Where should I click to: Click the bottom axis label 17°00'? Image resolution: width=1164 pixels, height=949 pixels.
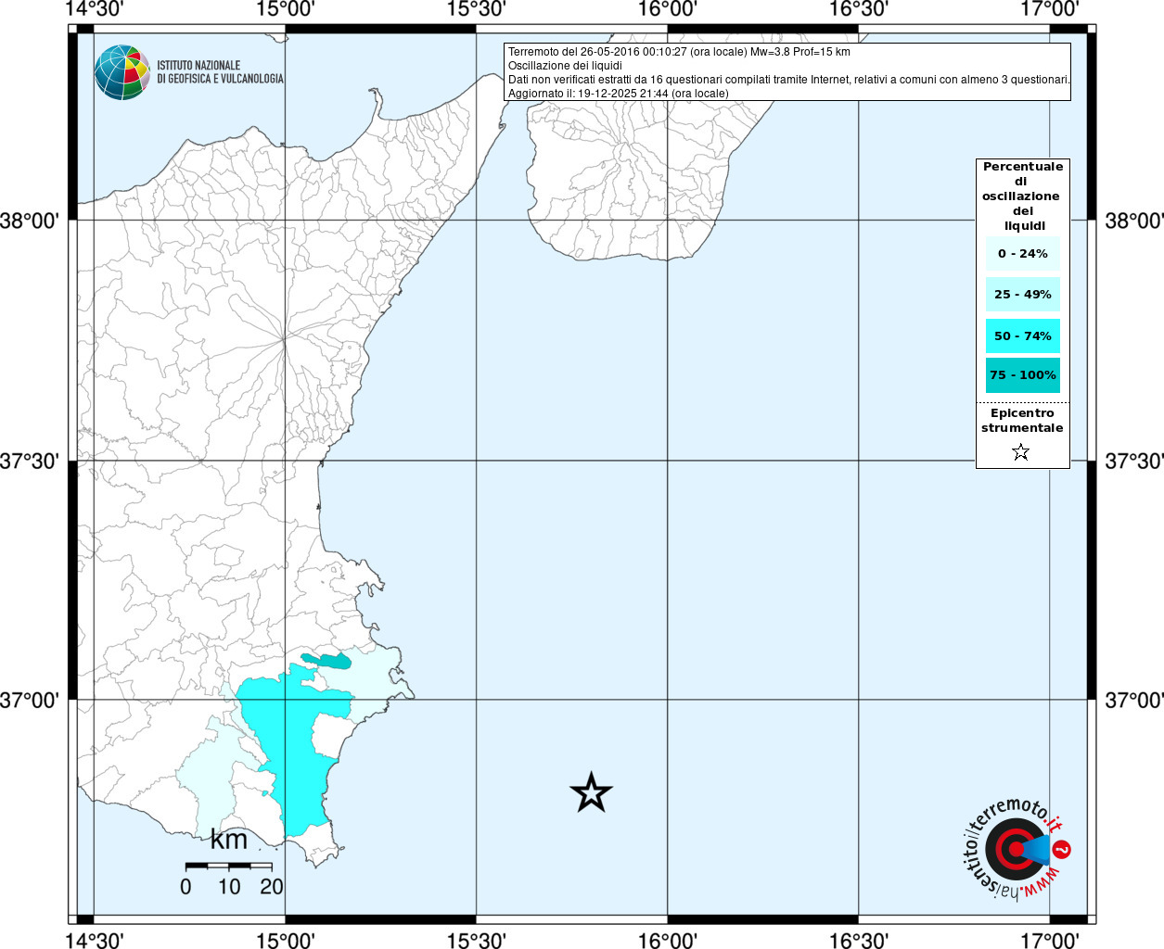(1050, 940)
